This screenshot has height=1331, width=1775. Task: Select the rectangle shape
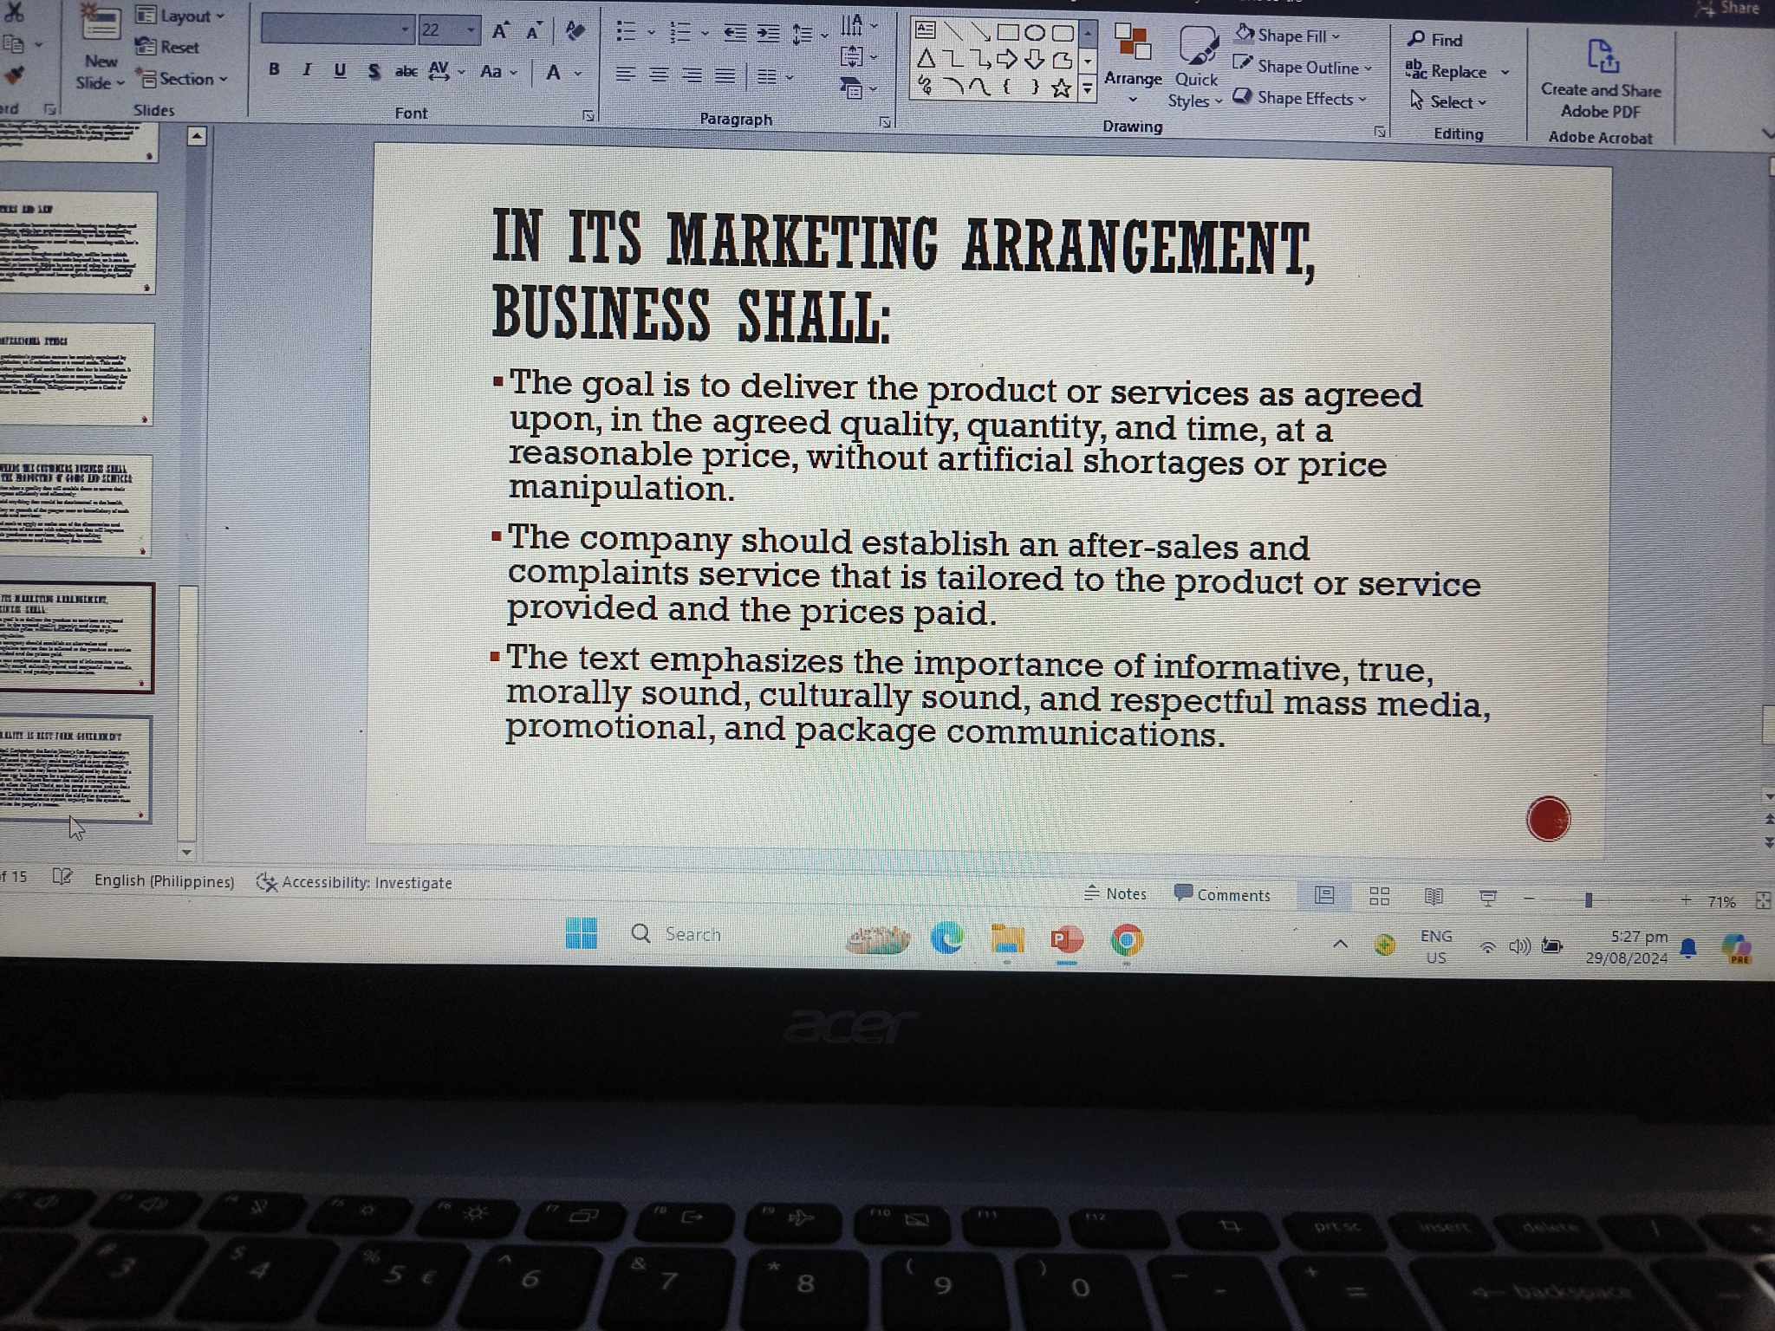(1007, 32)
